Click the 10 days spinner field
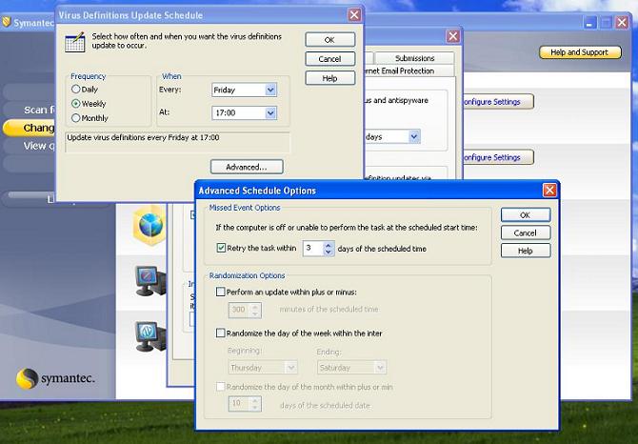638x444 pixels. (x=239, y=403)
